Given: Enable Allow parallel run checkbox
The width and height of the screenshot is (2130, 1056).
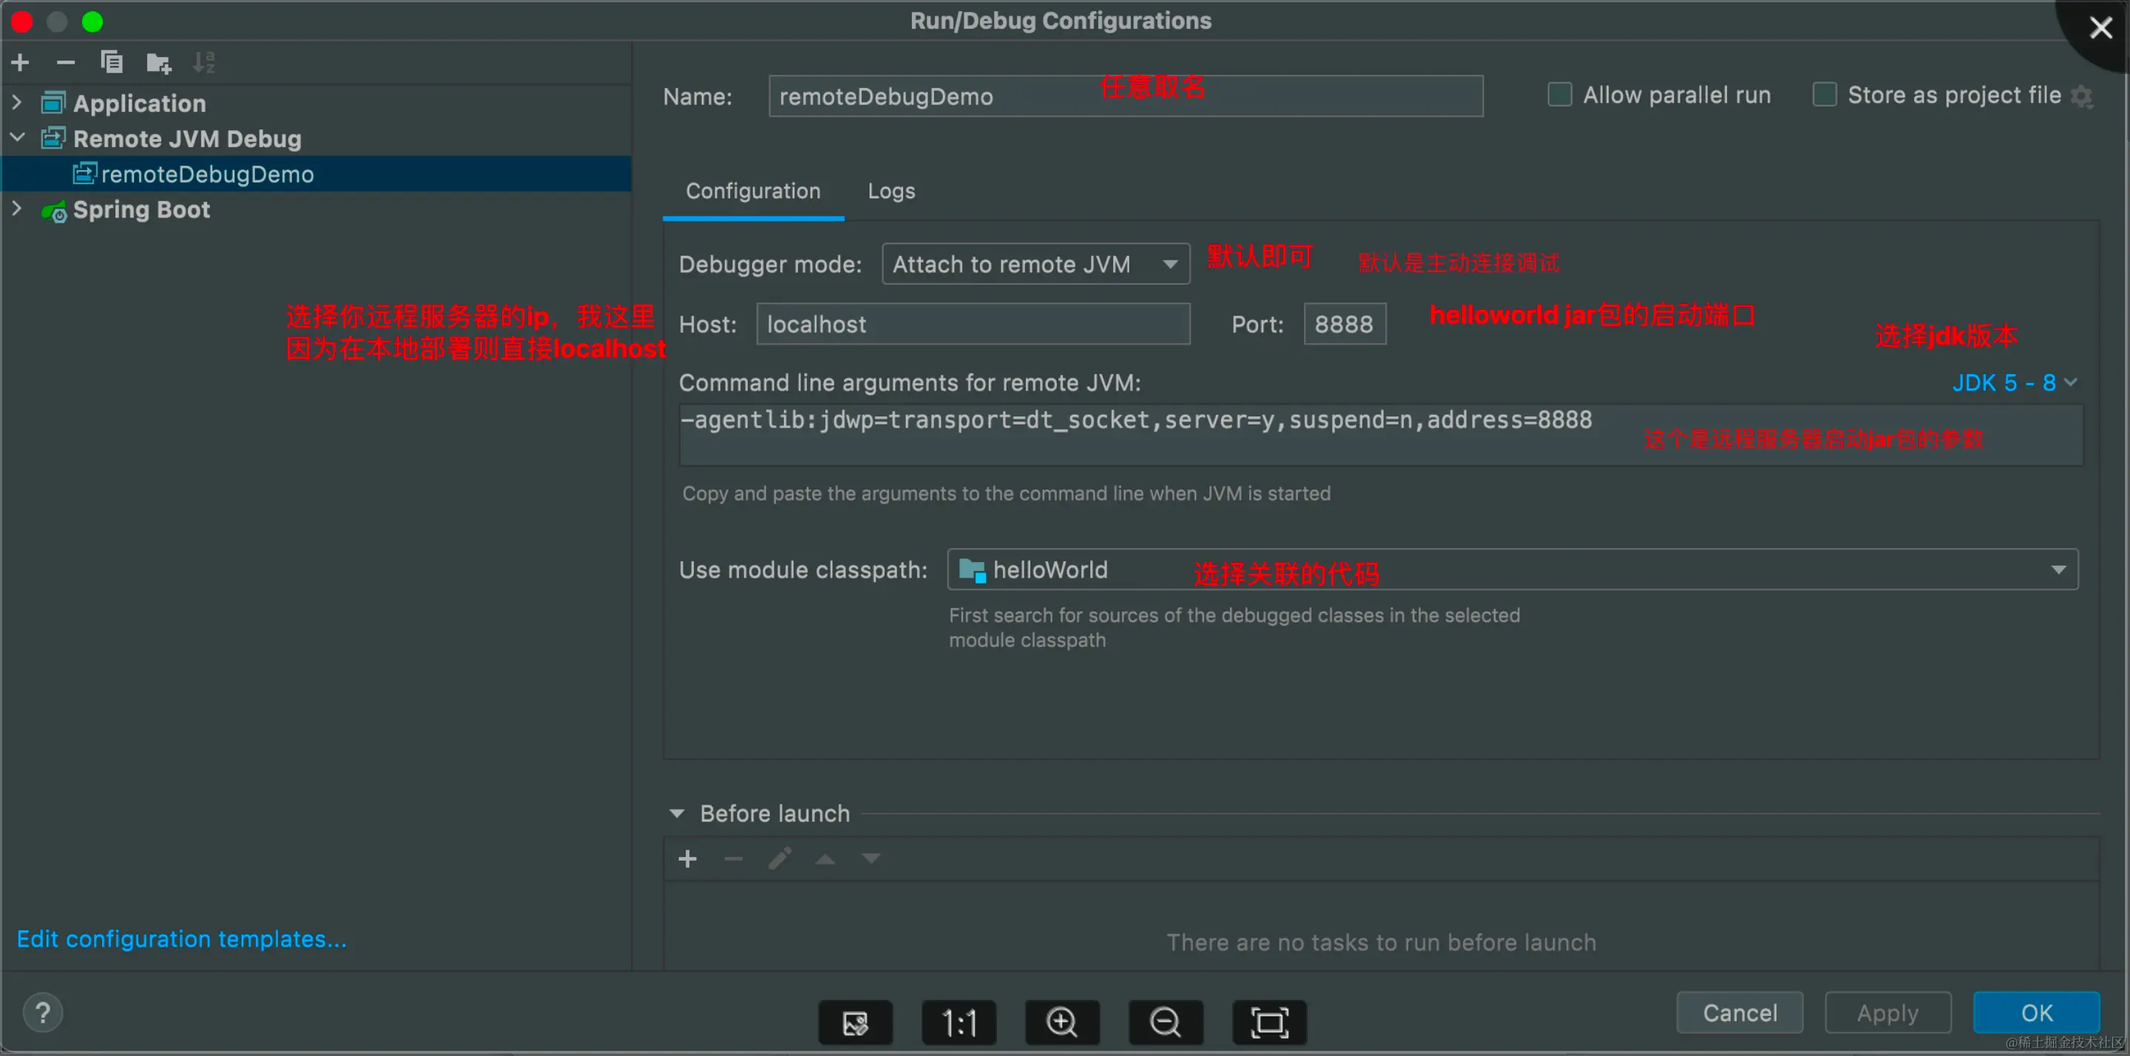Looking at the screenshot, I should (1560, 95).
